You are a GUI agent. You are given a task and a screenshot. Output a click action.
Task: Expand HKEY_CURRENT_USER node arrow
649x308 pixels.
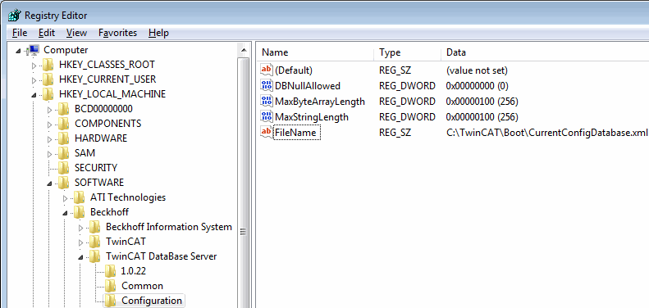coord(34,80)
